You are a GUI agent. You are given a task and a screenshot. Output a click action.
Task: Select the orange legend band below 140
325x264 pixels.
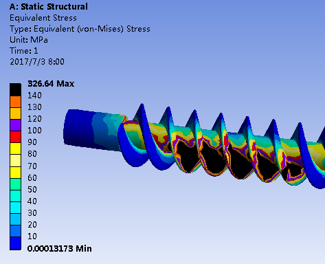(15, 102)
